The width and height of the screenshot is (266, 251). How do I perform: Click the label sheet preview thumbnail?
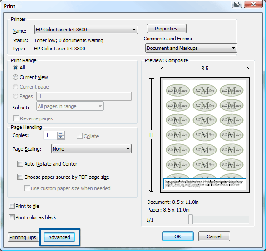click(x=205, y=135)
